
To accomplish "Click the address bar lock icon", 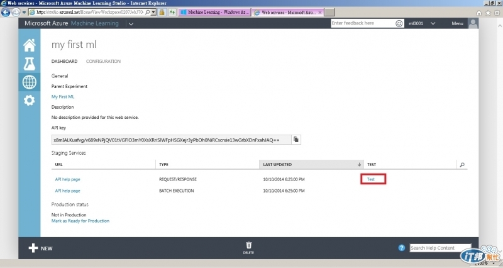I will [162, 12].
